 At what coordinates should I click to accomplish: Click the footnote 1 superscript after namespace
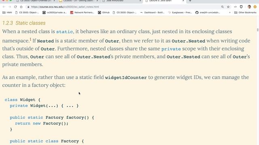click(x=30, y=39)
